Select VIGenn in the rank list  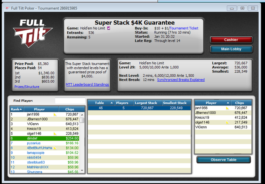coord(45,124)
